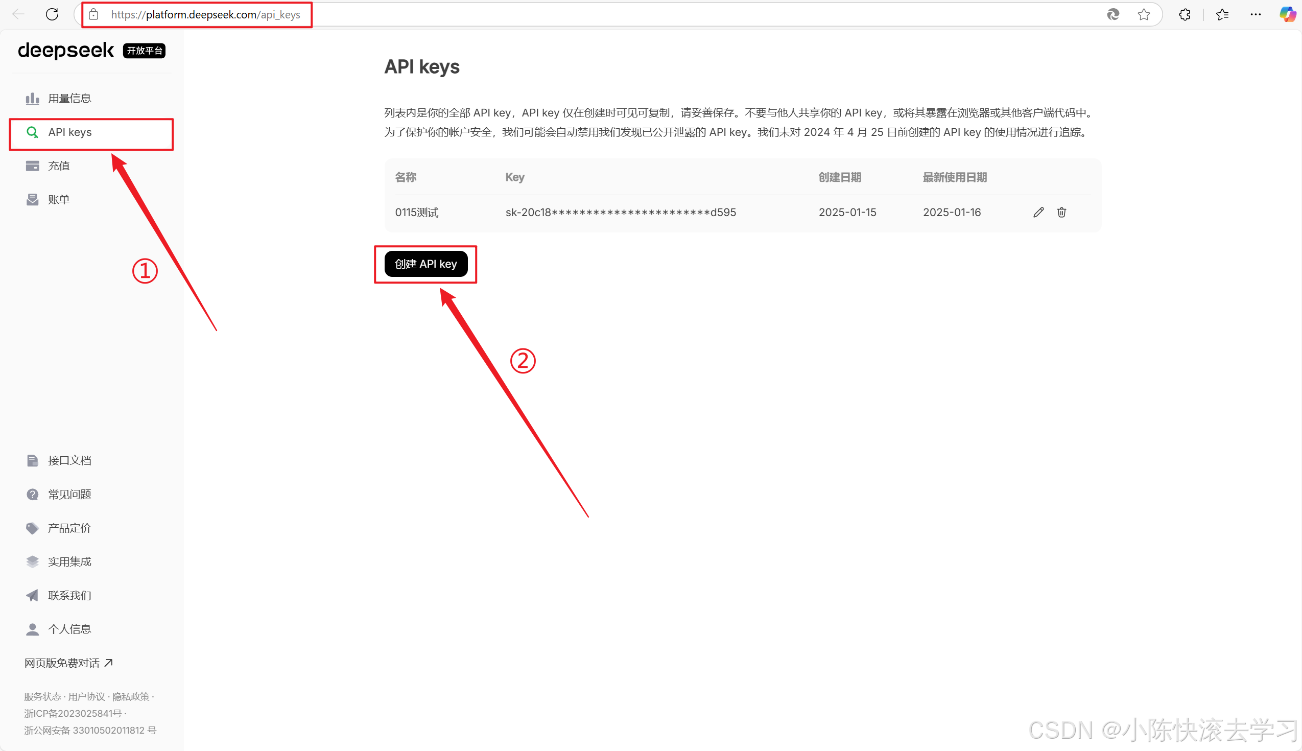Select API keys in the sidebar
The height and width of the screenshot is (751, 1302).
click(x=69, y=132)
